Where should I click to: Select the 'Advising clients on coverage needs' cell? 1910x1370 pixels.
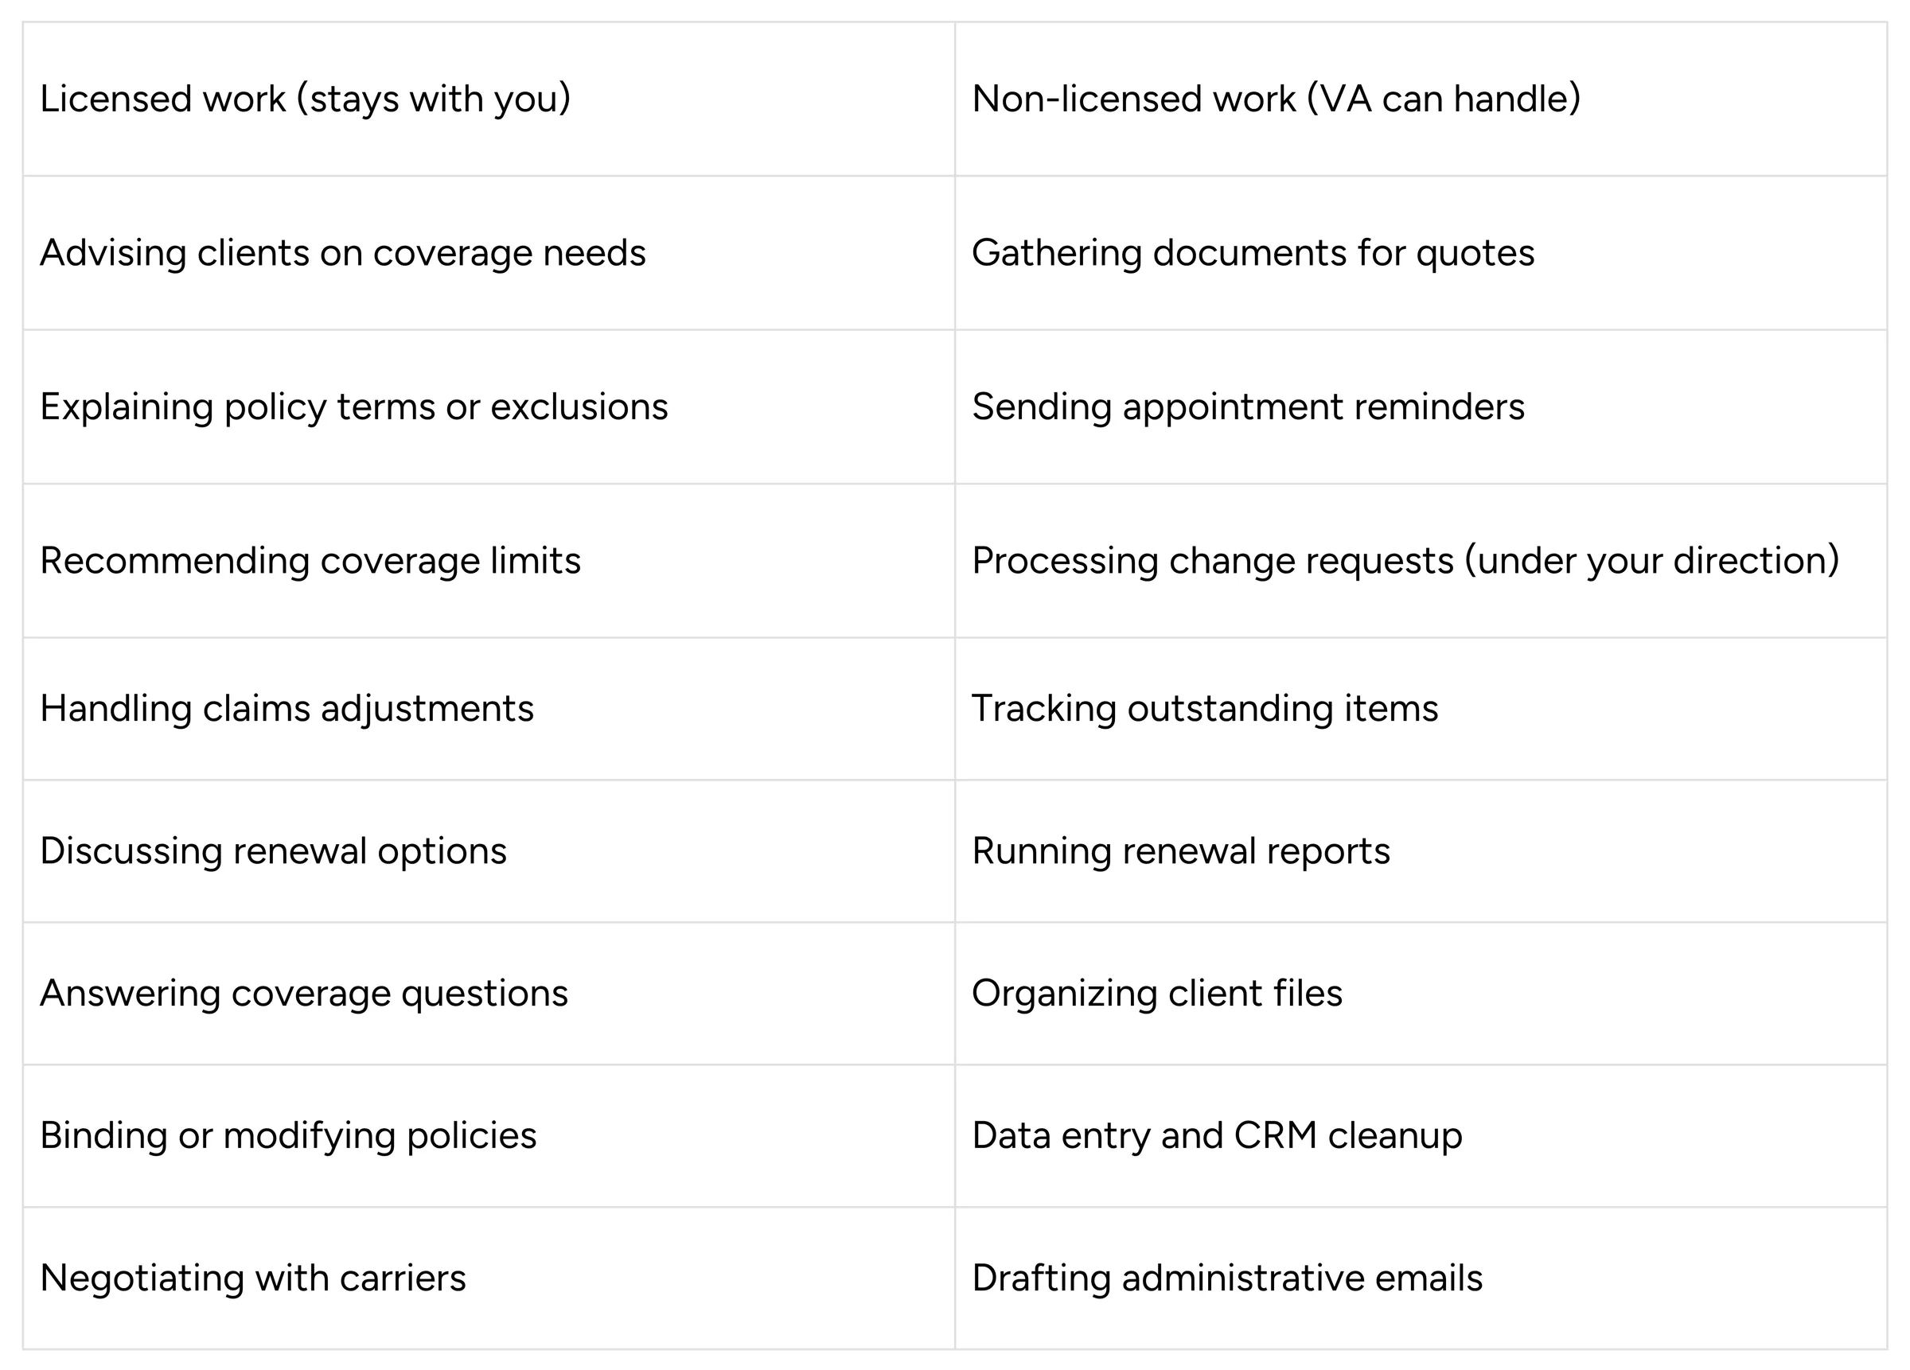pos(489,253)
